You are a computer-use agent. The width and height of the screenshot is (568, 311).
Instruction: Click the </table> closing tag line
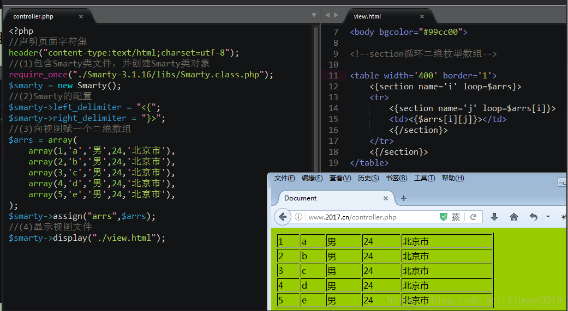(369, 163)
